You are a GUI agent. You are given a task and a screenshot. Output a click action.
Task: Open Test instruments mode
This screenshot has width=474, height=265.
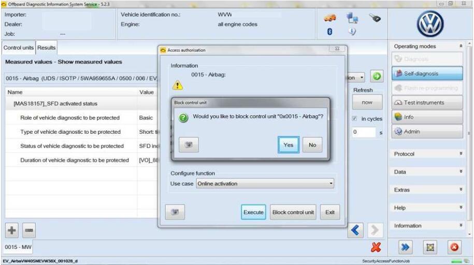pos(427,102)
